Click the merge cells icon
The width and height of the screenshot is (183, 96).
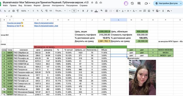click(x=111, y=11)
